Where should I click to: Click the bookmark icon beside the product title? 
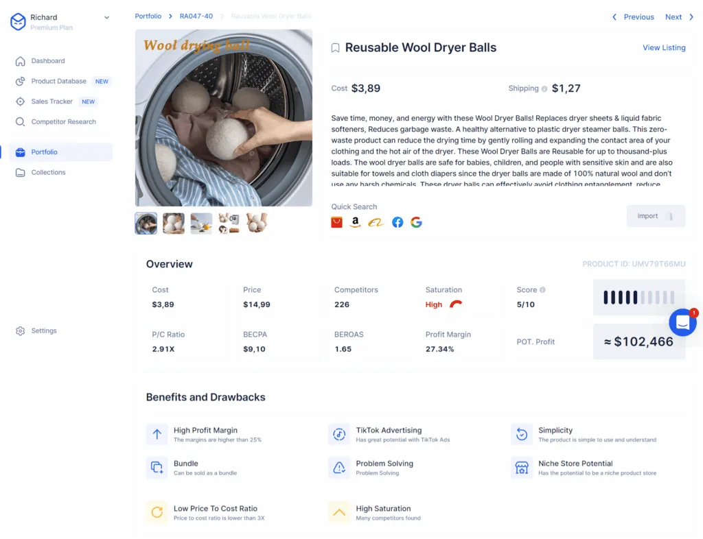click(x=334, y=47)
